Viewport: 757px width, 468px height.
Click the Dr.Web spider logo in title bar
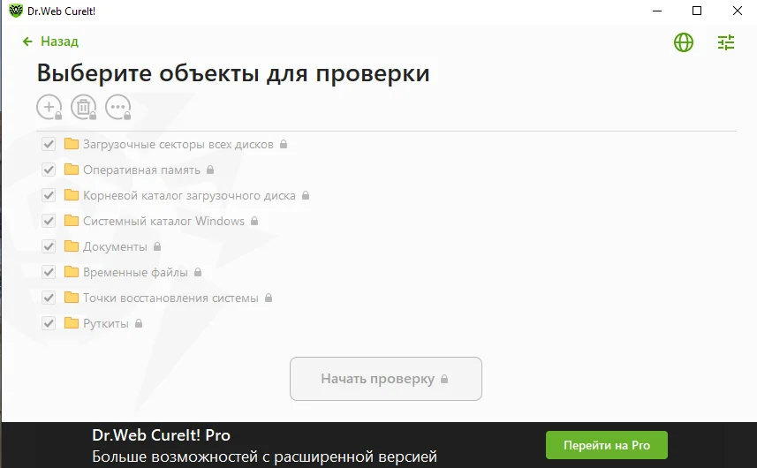coord(15,11)
